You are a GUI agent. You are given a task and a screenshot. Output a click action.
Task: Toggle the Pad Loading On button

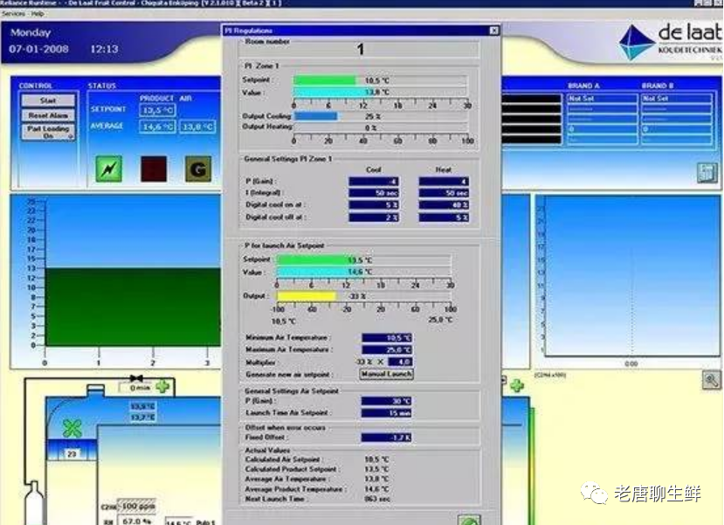pyautogui.click(x=48, y=132)
